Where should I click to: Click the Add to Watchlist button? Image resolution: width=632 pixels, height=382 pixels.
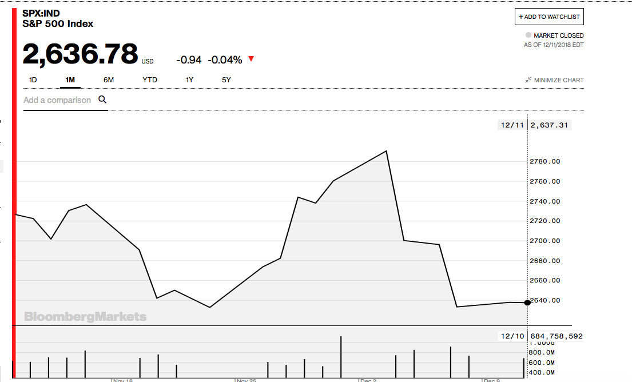[x=549, y=17]
